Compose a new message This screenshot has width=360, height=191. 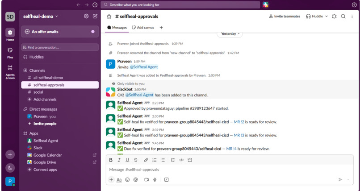[95, 16]
